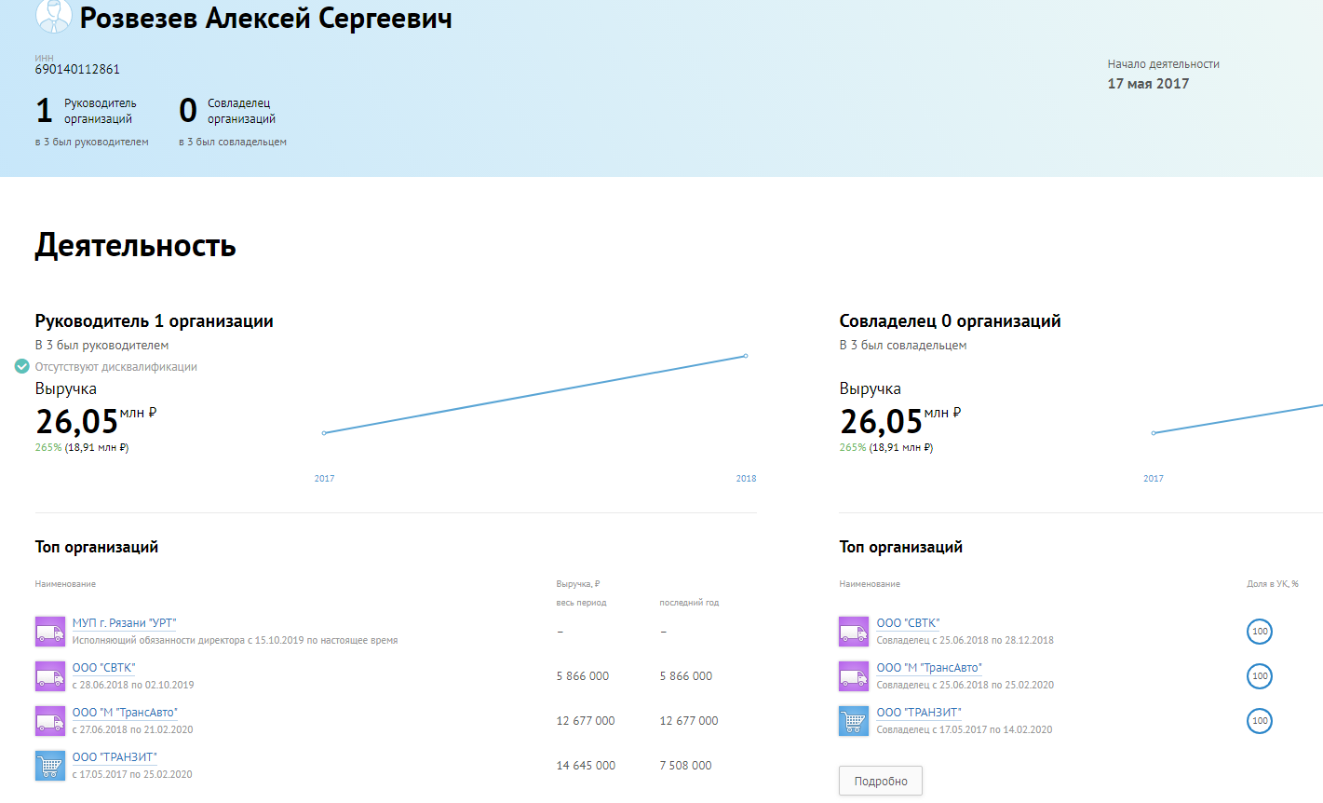Click the 2018 data point on manager revenue chart
The height and width of the screenshot is (803, 1323).
click(x=746, y=356)
